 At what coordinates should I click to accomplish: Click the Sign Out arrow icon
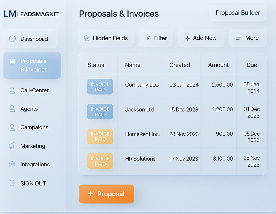[12, 183]
